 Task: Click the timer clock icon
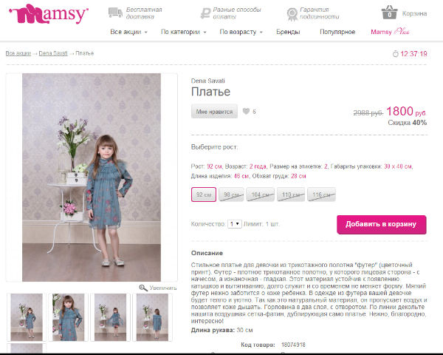[395, 54]
